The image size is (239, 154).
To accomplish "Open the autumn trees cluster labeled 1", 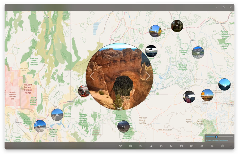I will point(155,31).
